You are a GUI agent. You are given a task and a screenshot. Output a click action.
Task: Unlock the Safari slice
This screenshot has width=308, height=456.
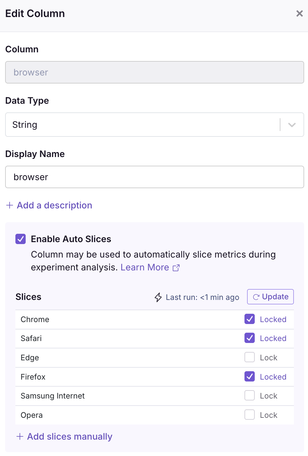[x=249, y=338]
